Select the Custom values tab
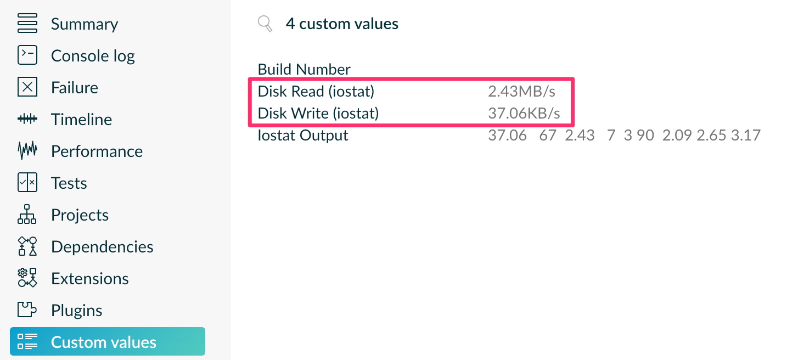This screenshot has height=360, width=787. (108, 342)
